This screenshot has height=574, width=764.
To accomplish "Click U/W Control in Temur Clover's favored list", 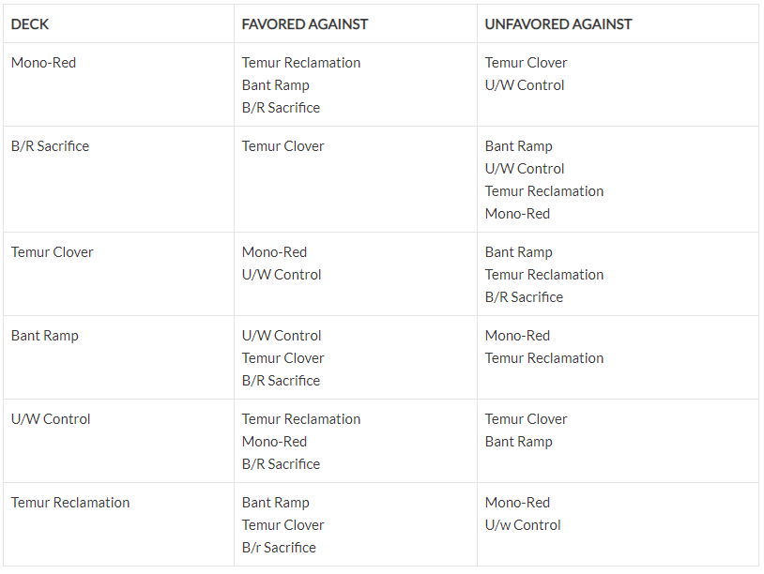I will point(282,275).
